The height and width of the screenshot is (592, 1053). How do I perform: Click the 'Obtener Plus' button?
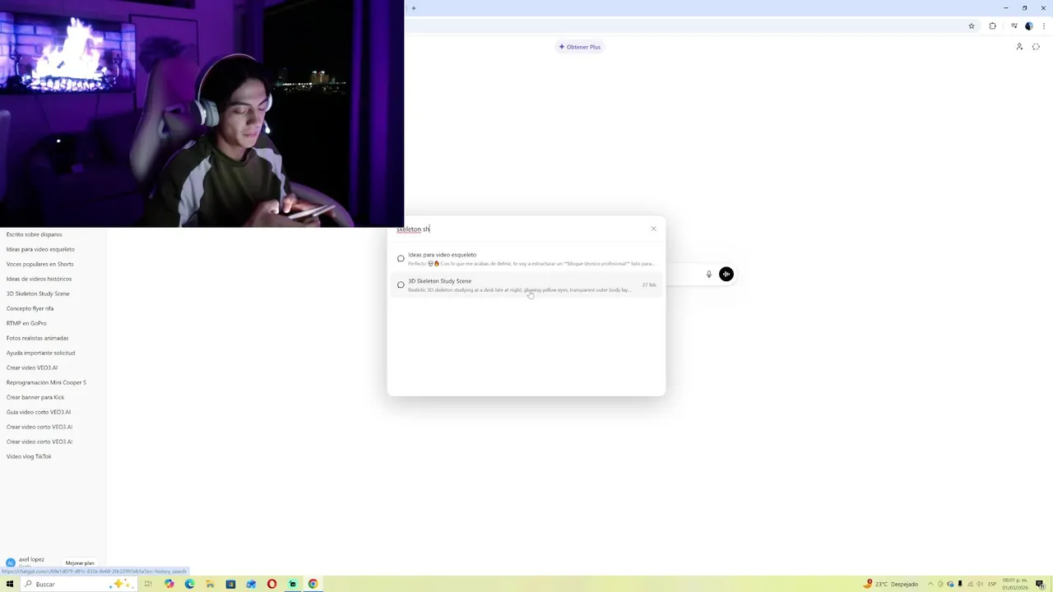pyautogui.click(x=580, y=47)
